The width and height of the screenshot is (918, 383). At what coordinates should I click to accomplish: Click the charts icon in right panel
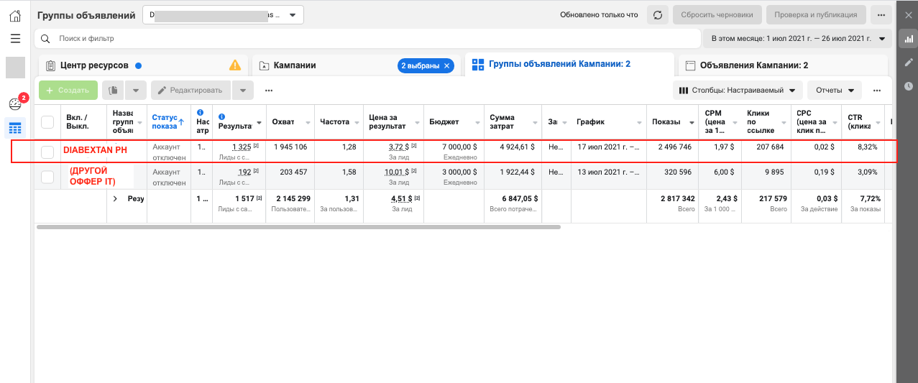pyautogui.click(x=908, y=40)
